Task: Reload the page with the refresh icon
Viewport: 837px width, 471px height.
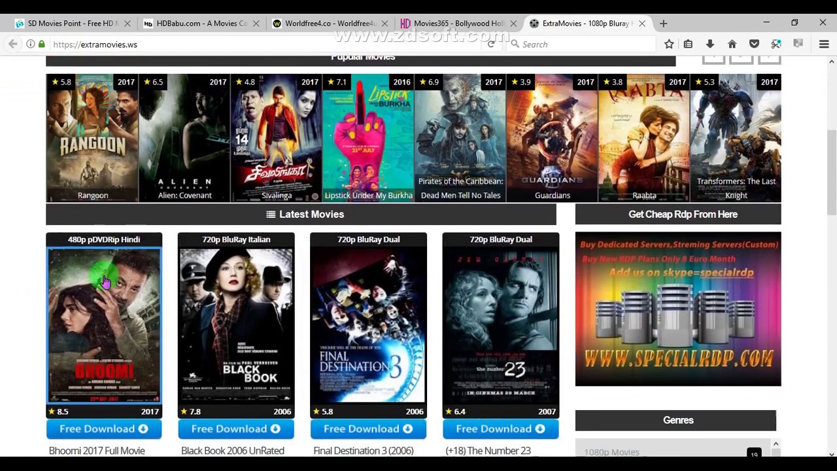Action: coord(491,44)
